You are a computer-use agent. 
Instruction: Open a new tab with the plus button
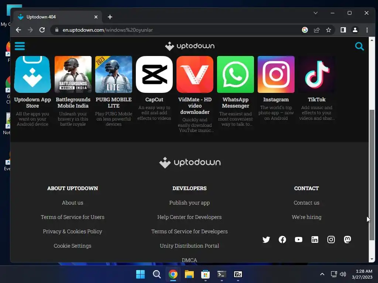(110, 17)
